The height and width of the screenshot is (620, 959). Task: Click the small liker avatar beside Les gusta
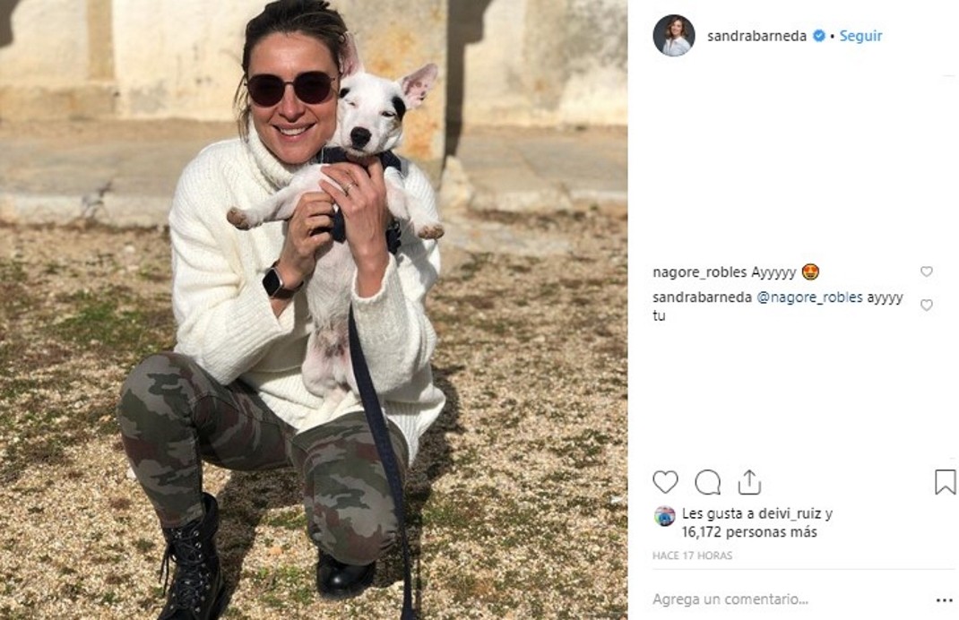664,516
